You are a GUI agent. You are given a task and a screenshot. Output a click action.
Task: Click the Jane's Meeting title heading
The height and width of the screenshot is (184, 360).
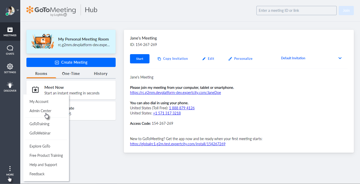143,38
